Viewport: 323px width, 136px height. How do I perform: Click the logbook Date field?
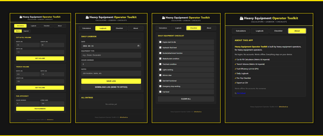click(111, 46)
